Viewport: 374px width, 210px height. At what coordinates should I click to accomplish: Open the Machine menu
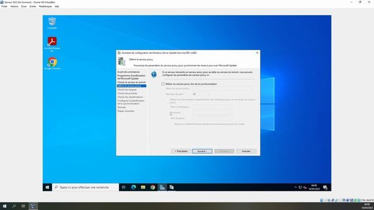click(14, 6)
